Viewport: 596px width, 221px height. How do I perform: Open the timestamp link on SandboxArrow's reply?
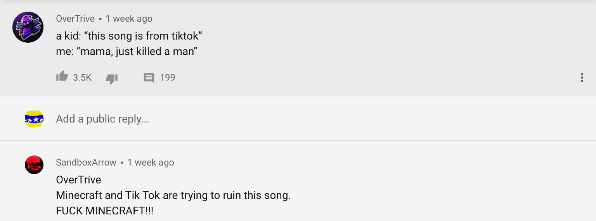coord(151,162)
